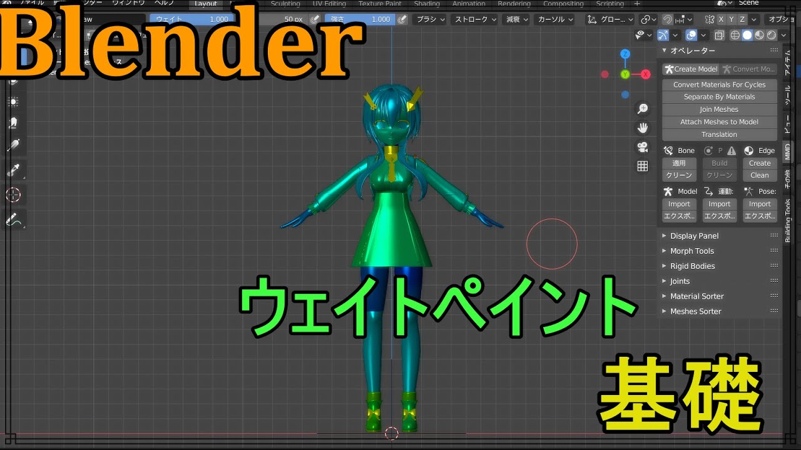Toggle Y axis symmetry
Screen dimensions: 801x450
click(x=732, y=19)
